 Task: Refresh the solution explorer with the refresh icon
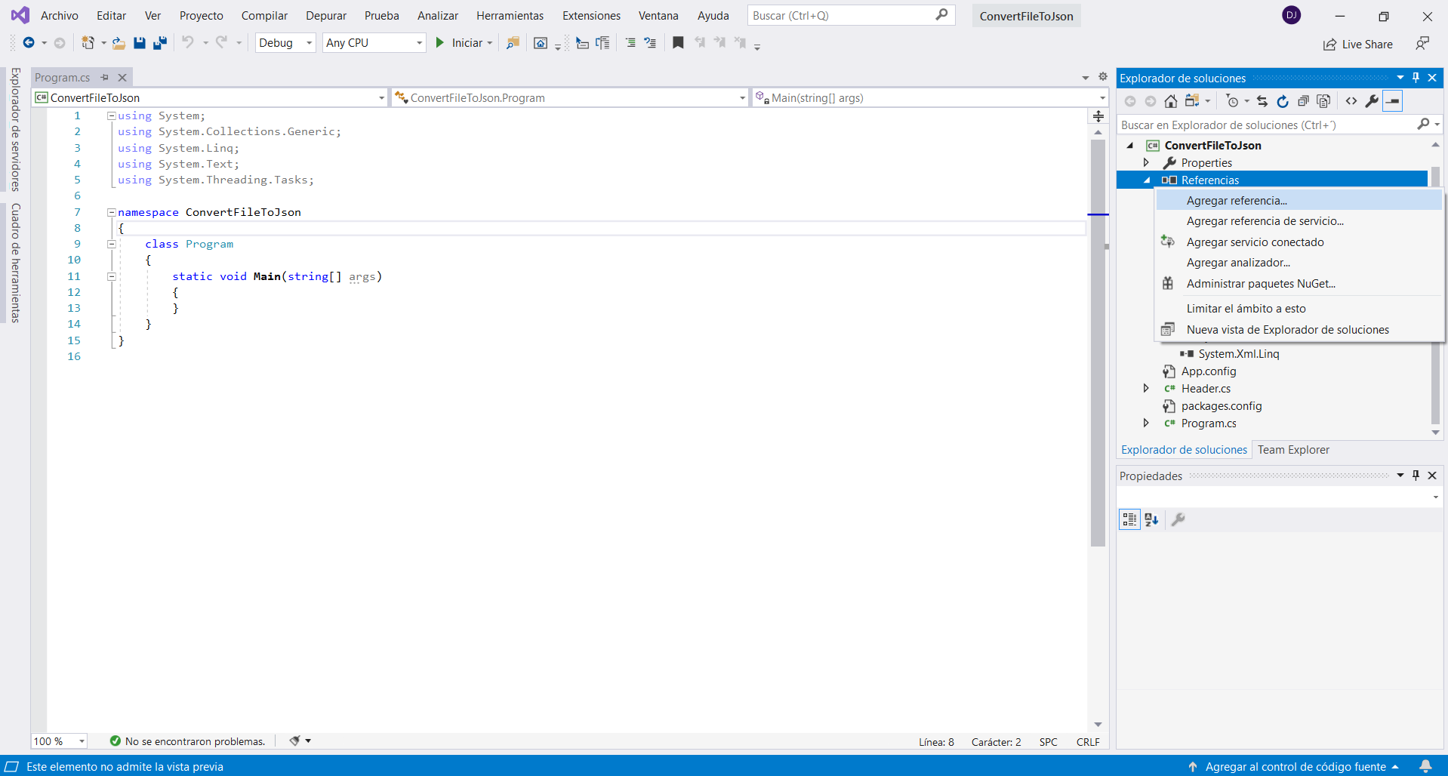coord(1283,101)
